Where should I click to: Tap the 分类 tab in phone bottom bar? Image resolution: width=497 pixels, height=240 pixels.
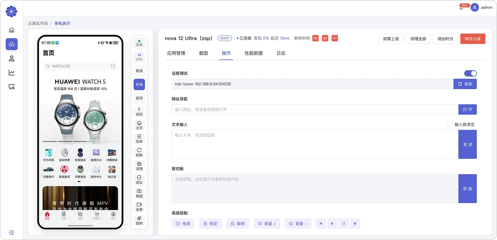pyautogui.click(x=64, y=216)
